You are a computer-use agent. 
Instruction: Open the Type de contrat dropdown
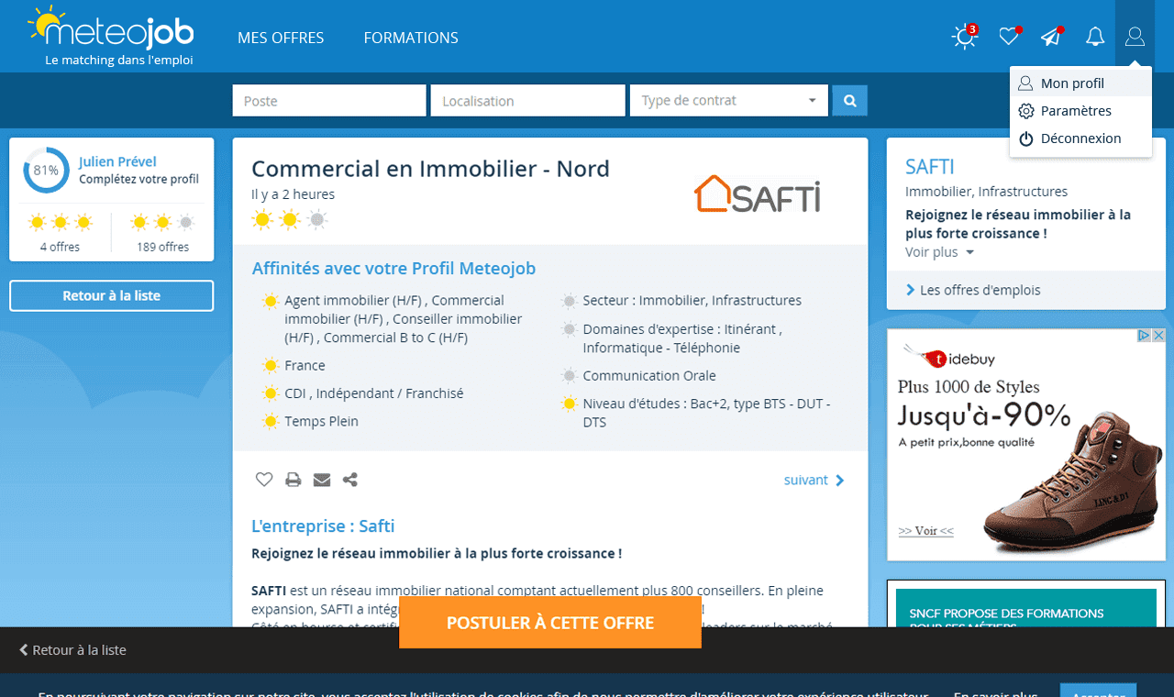tap(728, 101)
